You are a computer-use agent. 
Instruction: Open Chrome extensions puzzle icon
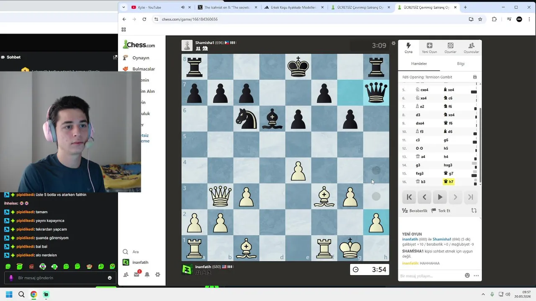click(494, 19)
